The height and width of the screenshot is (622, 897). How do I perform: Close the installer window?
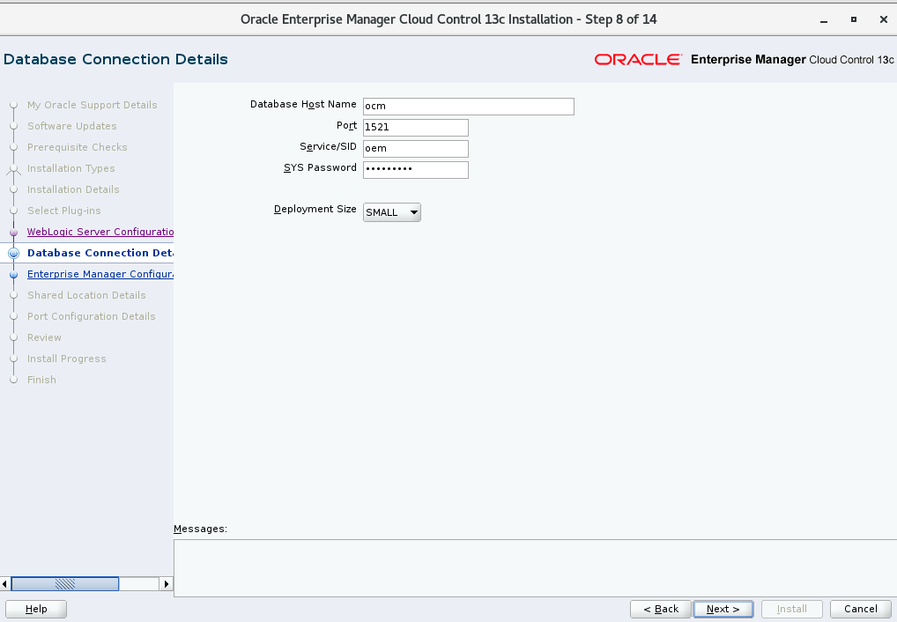click(883, 19)
